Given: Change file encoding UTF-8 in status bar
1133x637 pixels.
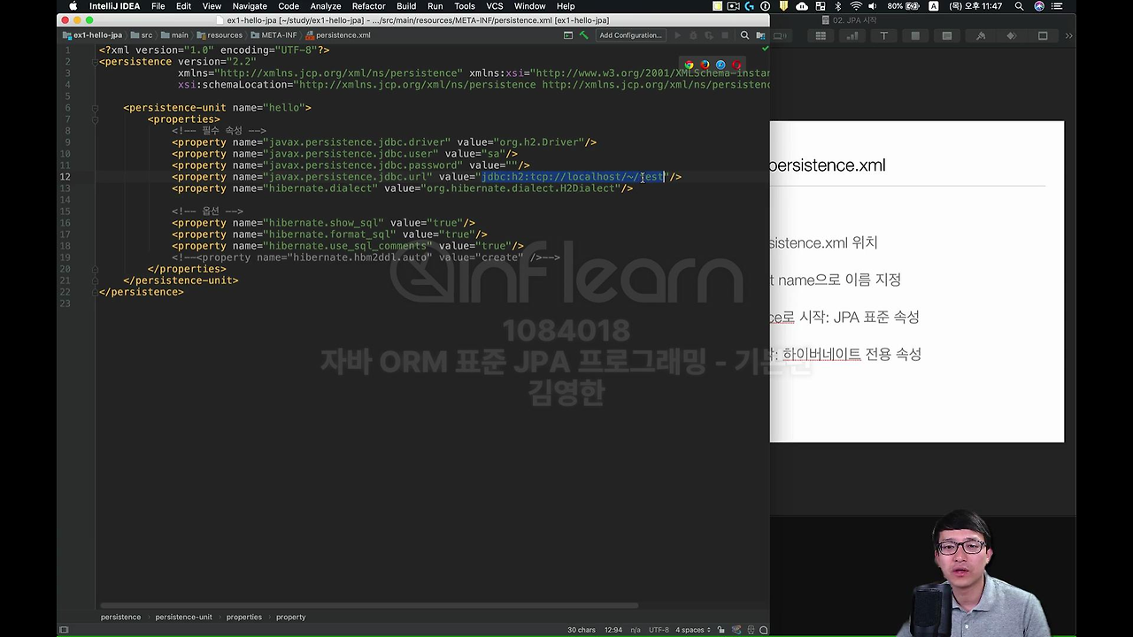Looking at the screenshot, I should click(659, 630).
